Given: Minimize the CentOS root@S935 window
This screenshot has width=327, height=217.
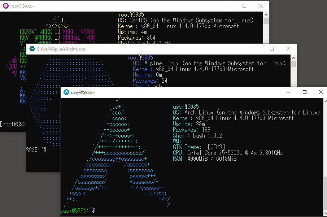Looking at the screenshot, I should pyautogui.click(x=228, y=6).
